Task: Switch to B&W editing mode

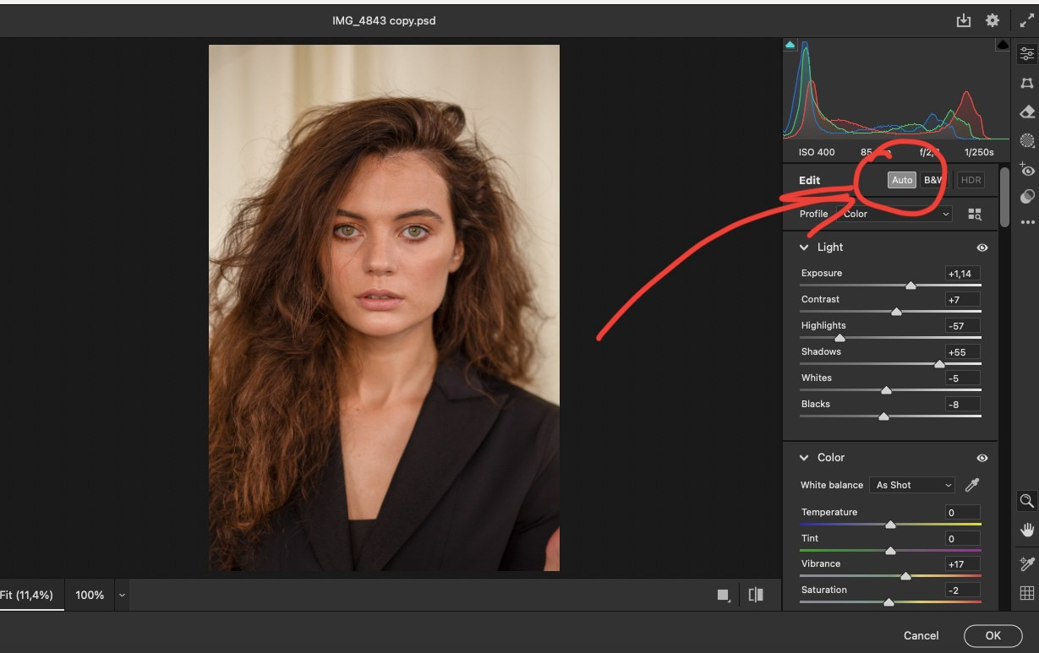Action: coord(932,179)
